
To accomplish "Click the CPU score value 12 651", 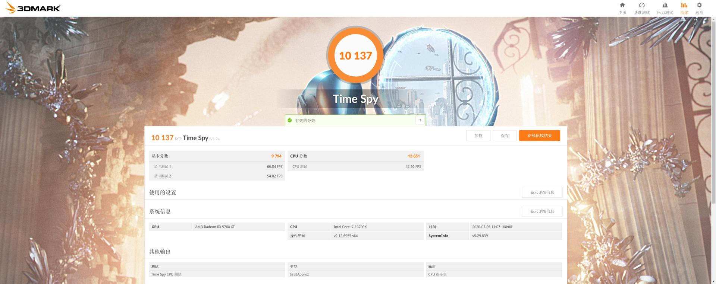I will coord(414,156).
